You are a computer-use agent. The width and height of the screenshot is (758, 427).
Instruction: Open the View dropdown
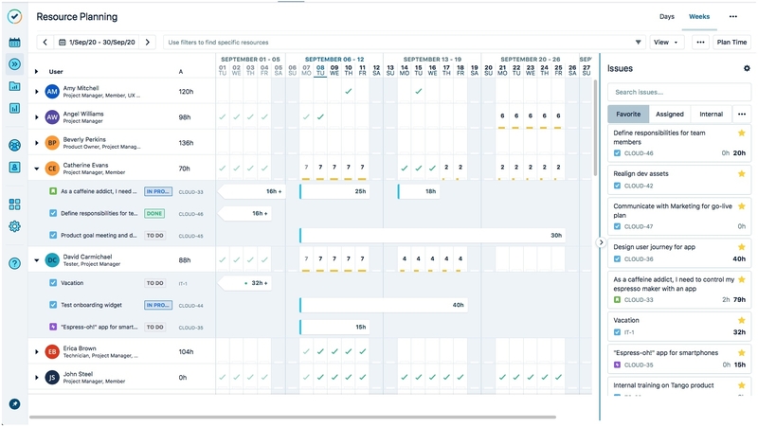click(x=667, y=43)
